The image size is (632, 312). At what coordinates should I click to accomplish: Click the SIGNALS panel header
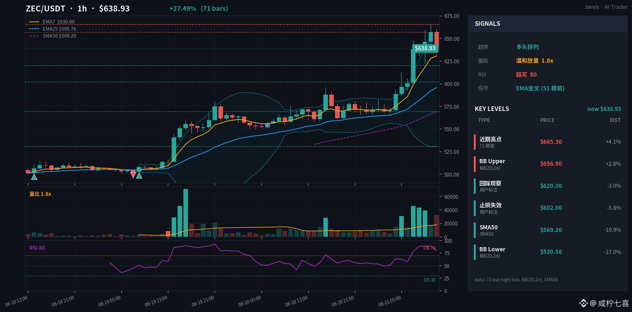548,24
